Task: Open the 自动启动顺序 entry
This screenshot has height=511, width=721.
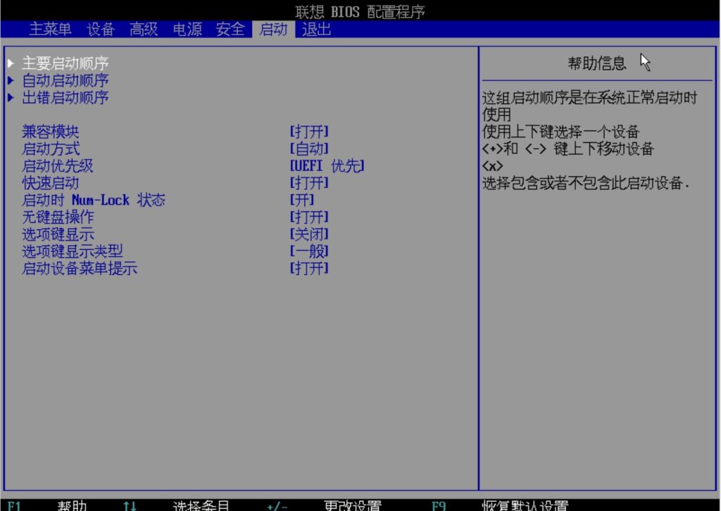Action: pyautogui.click(x=65, y=80)
